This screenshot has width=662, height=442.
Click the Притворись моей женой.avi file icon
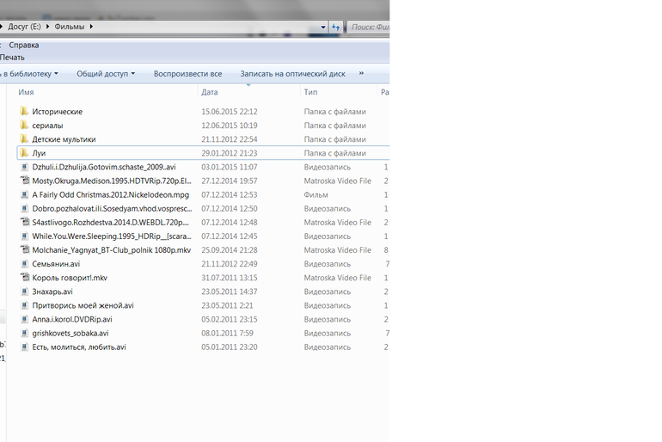tap(24, 305)
